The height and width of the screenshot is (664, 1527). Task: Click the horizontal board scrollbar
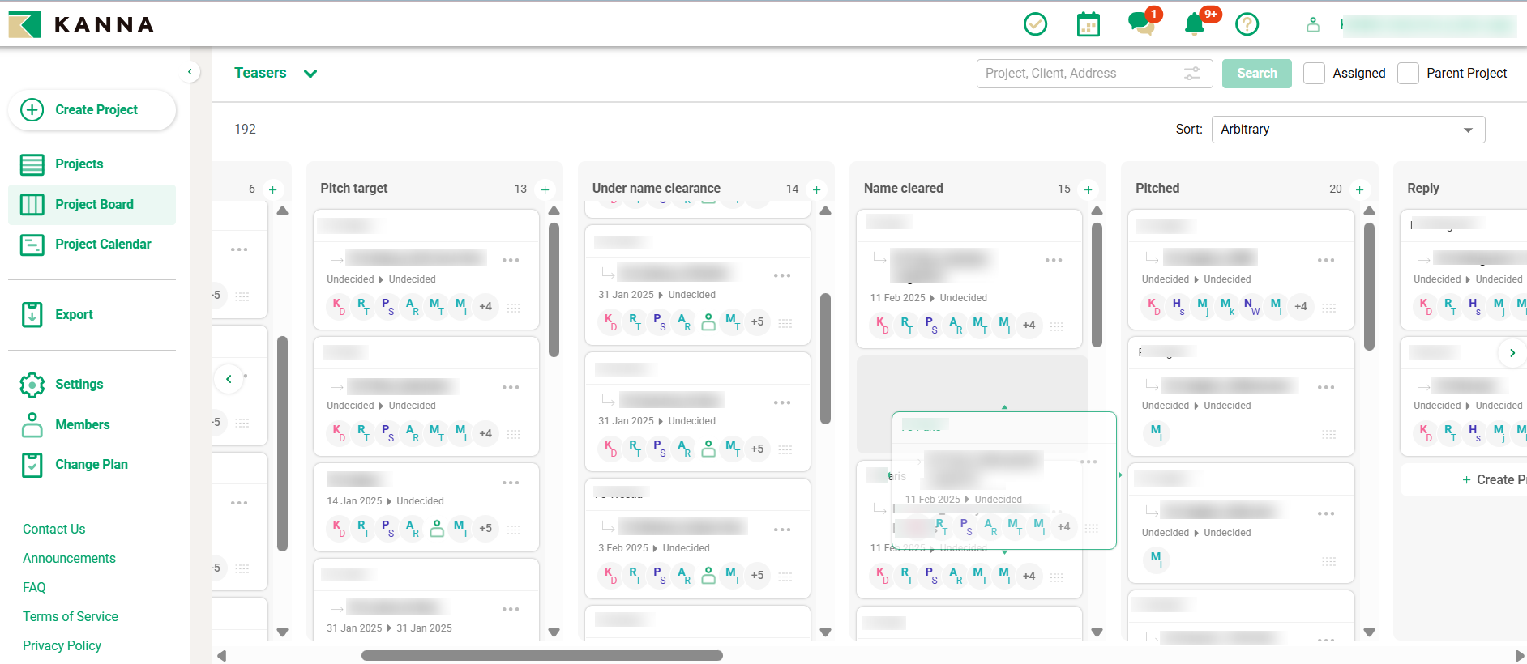tap(541, 656)
